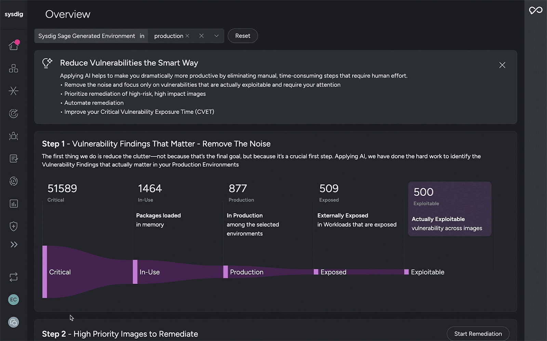Open the checklist Compliance sidebar icon
547x341 pixels.
click(x=13, y=159)
